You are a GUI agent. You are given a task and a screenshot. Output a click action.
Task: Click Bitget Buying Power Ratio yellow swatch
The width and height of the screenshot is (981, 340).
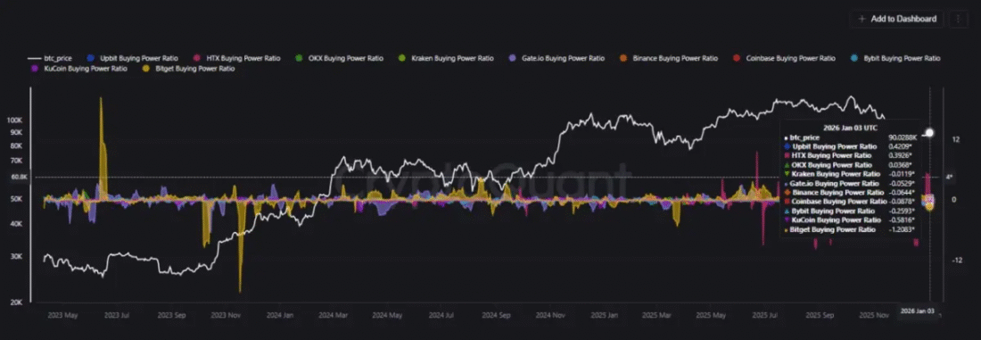tap(145, 68)
